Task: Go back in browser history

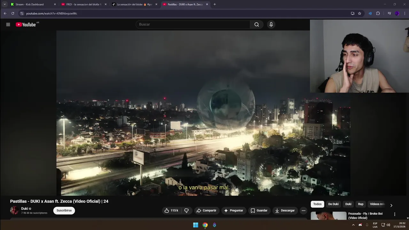Action: coord(5,13)
